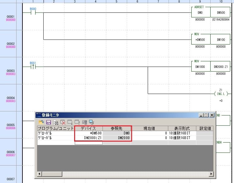
Task: Click the horizontal scrollbar right arrow
Action: (x=211, y=174)
